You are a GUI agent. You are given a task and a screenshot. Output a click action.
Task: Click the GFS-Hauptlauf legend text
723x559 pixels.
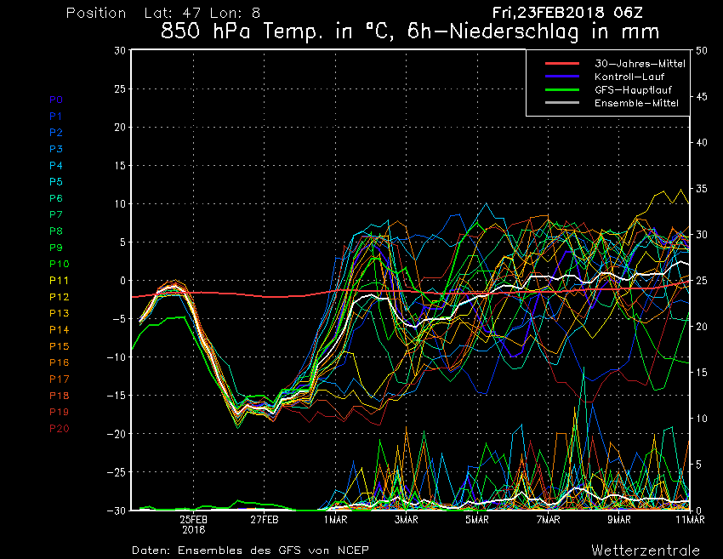click(633, 89)
